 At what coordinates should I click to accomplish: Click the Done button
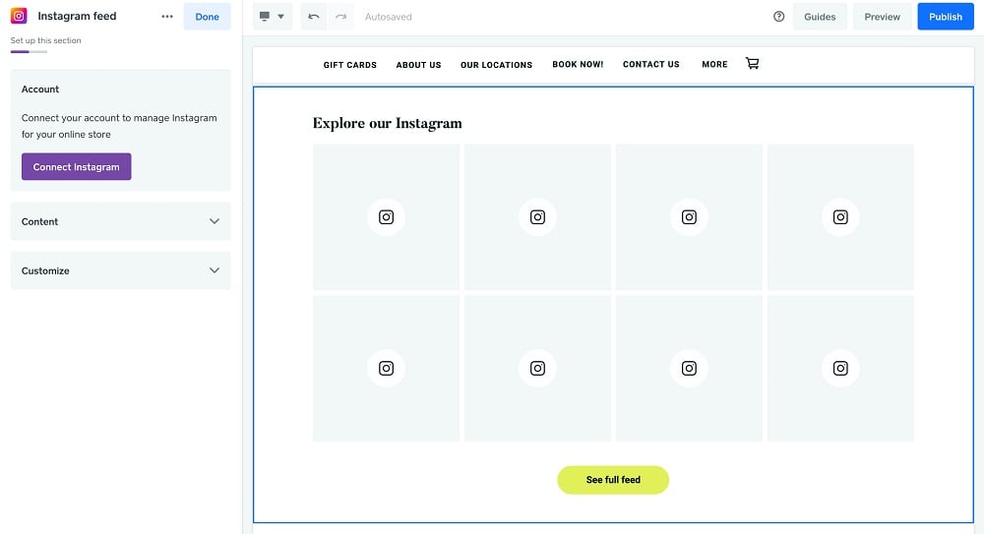point(207,17)
